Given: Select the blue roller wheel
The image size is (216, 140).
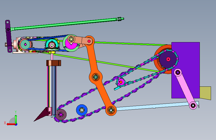Looking at the screenshot, I should pyautogui.click(x=82, y=110).
